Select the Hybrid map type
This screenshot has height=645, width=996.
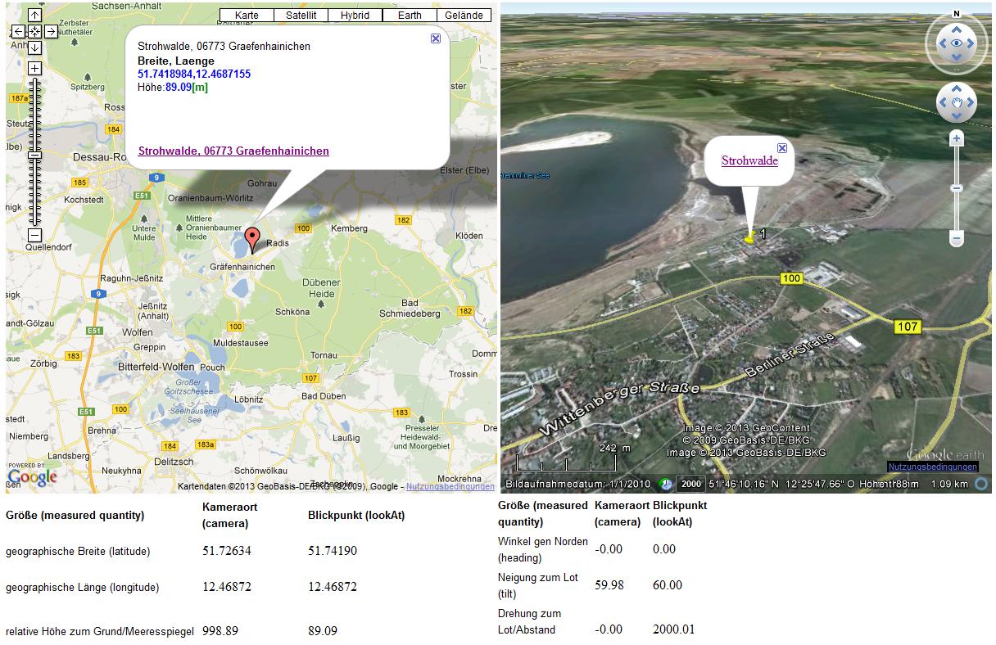tap(355, 16)
